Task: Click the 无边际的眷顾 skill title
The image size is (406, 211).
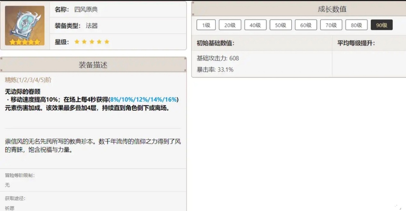Action: coord(23,92)
